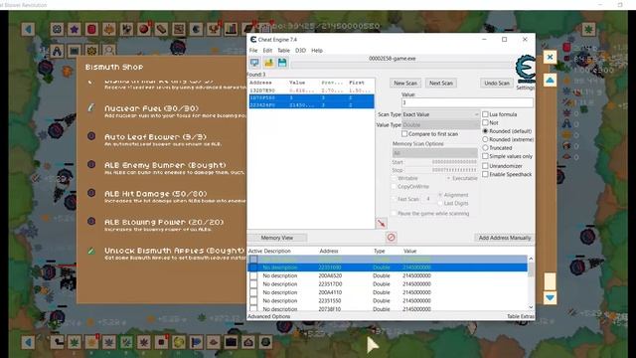Click address list scrollbar down arrow

click(x=531, y=307)
